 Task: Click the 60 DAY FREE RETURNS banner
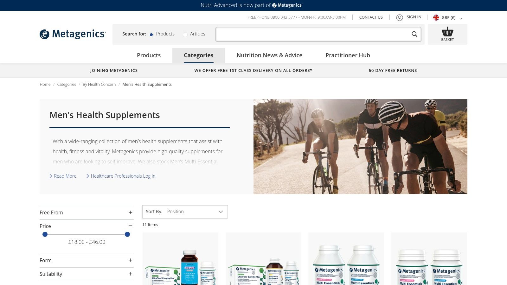(393, 71)
